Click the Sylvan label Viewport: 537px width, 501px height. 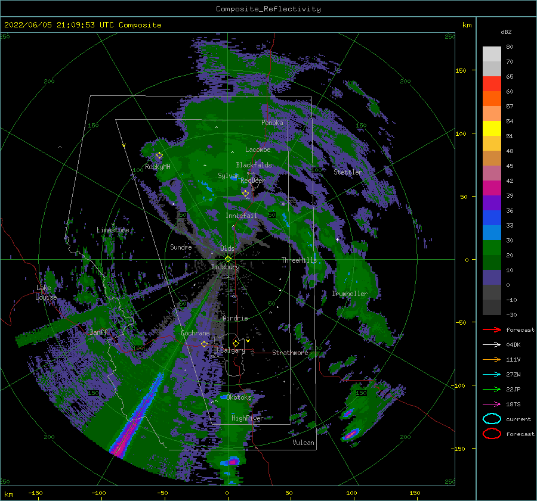[x=229, y=176]
